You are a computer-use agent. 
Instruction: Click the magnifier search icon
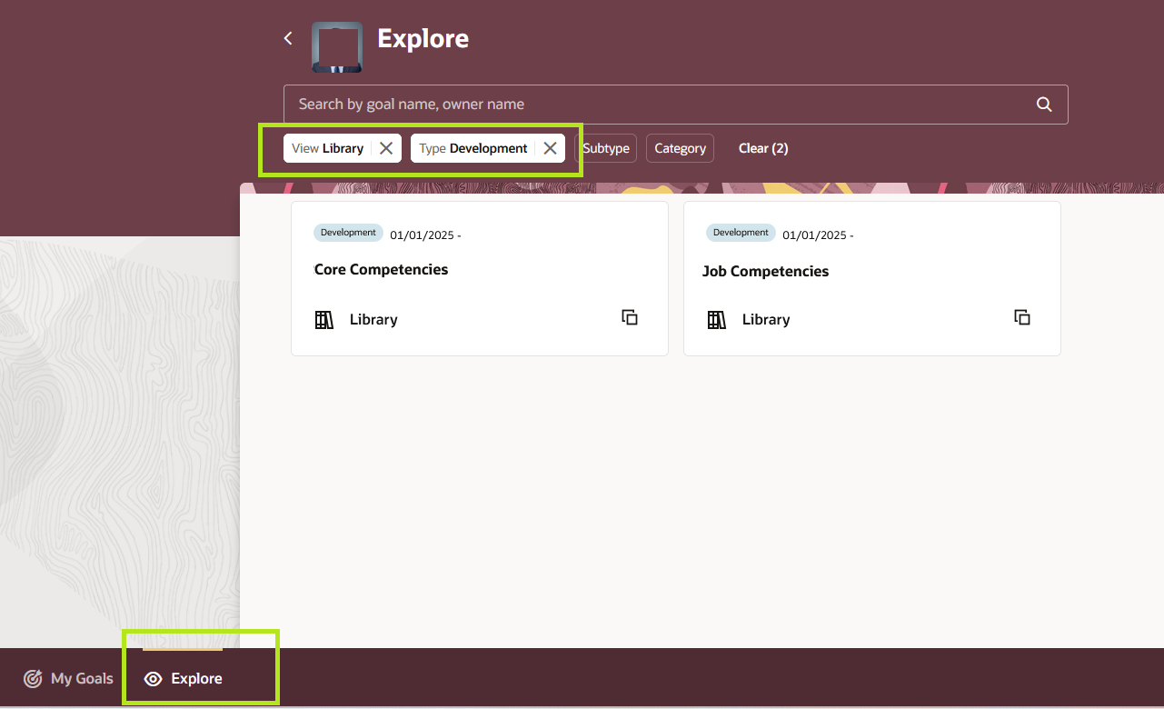(1044, 105)
